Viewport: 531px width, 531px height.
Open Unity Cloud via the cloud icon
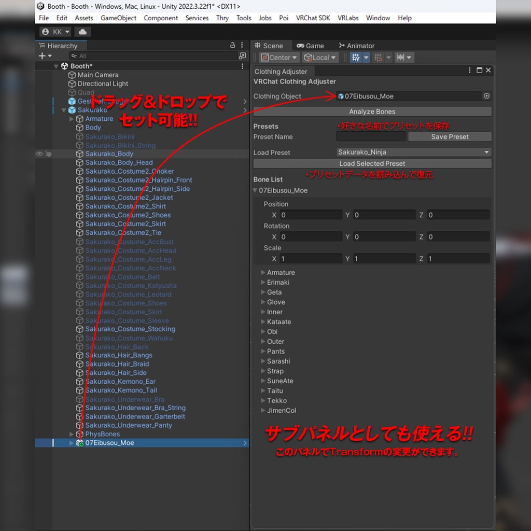pos(83,32)
